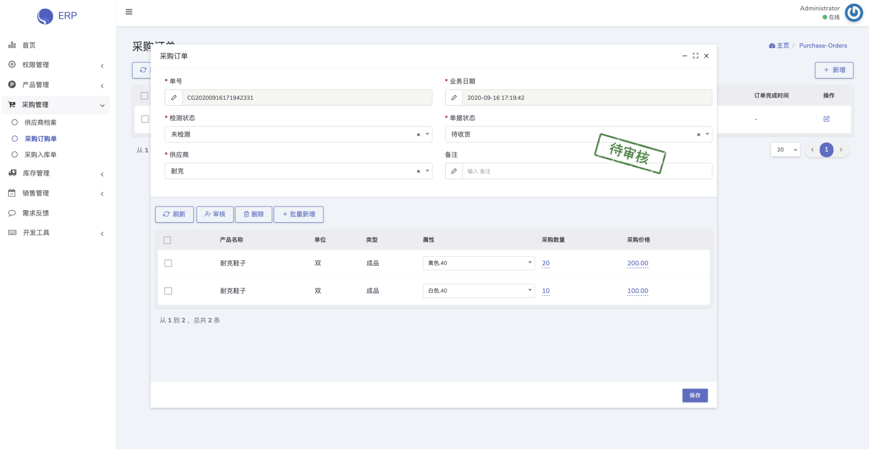
Task: Select the 采购入库单 radio item
Action: coord(14,154)
